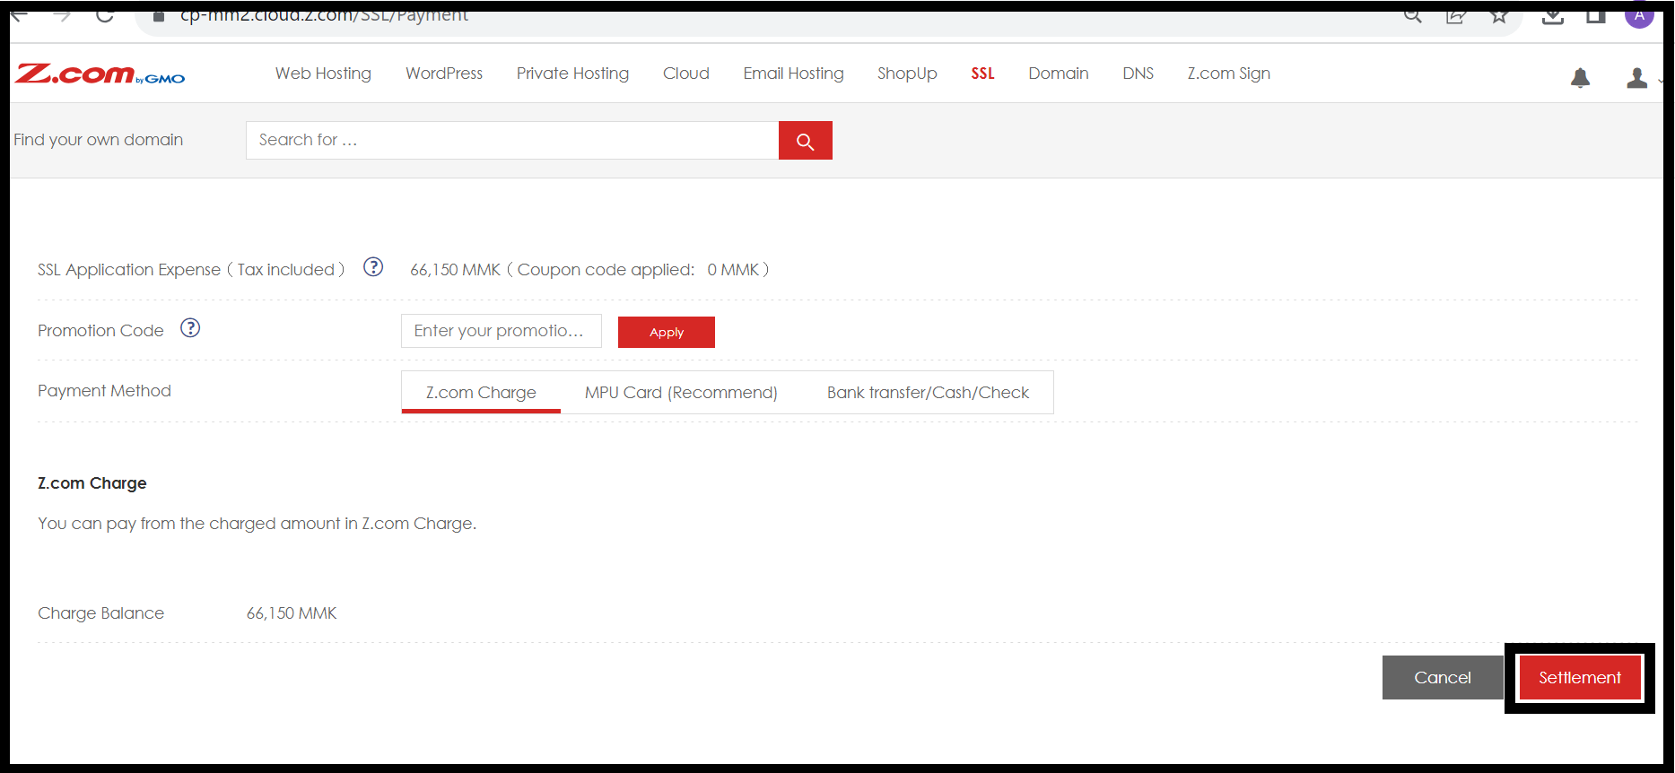The height and width of the screenshot is (773, 1675).
Task: Click the browser share page icon
Action: pyautogui.click(x=1456, y=15)
